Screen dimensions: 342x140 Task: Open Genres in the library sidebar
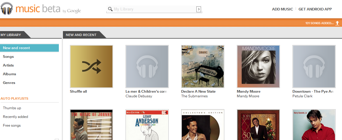pyautogui.click(x=9, y=82)
